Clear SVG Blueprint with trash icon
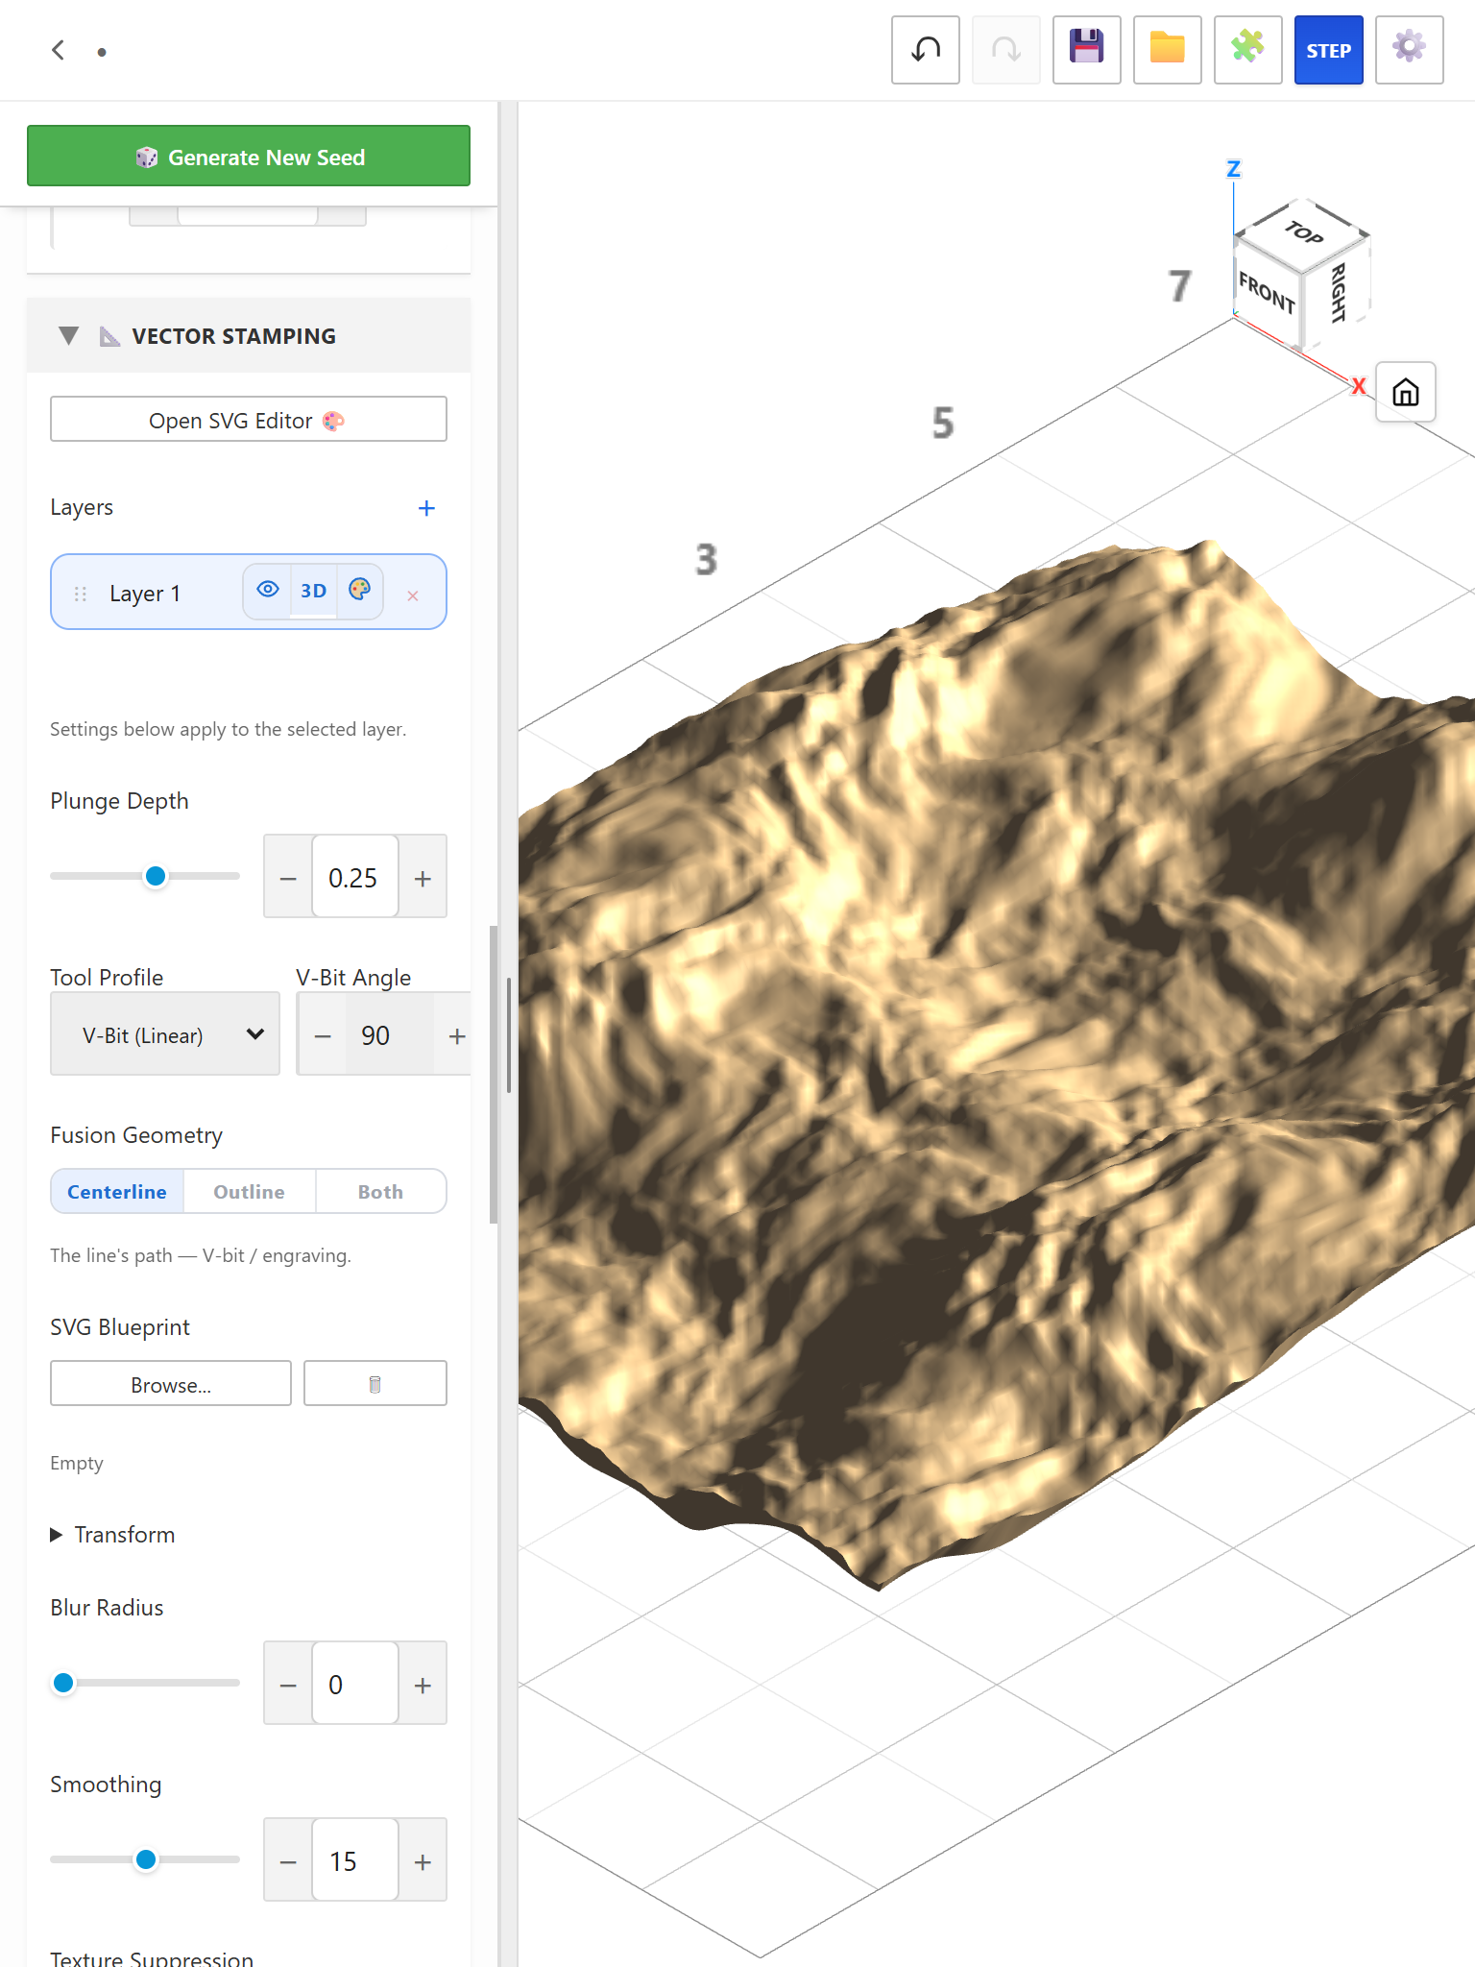 point(375,1383)
